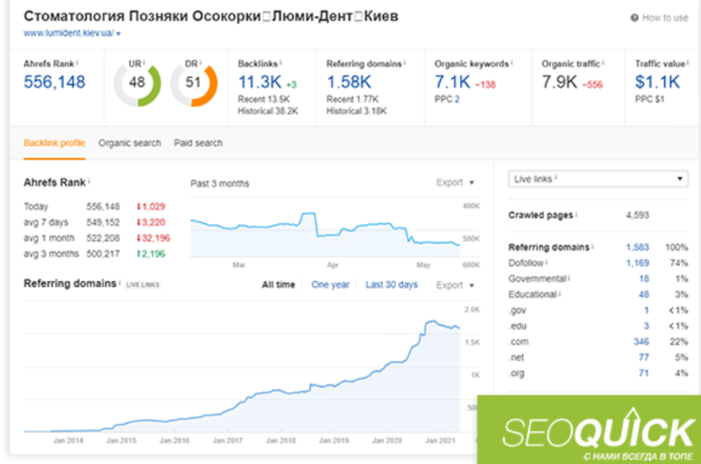Select the Backlink profile tab
The width and height of the screenshot is (701, 464).
(x=54, y=144)
